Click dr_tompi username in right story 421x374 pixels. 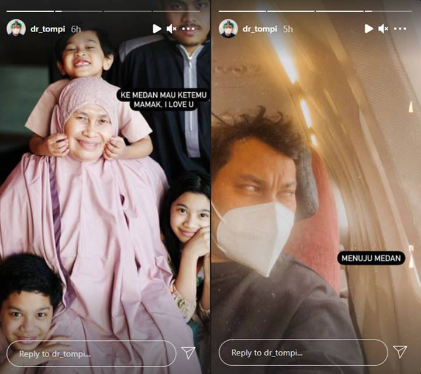click(x=260, y=29)
